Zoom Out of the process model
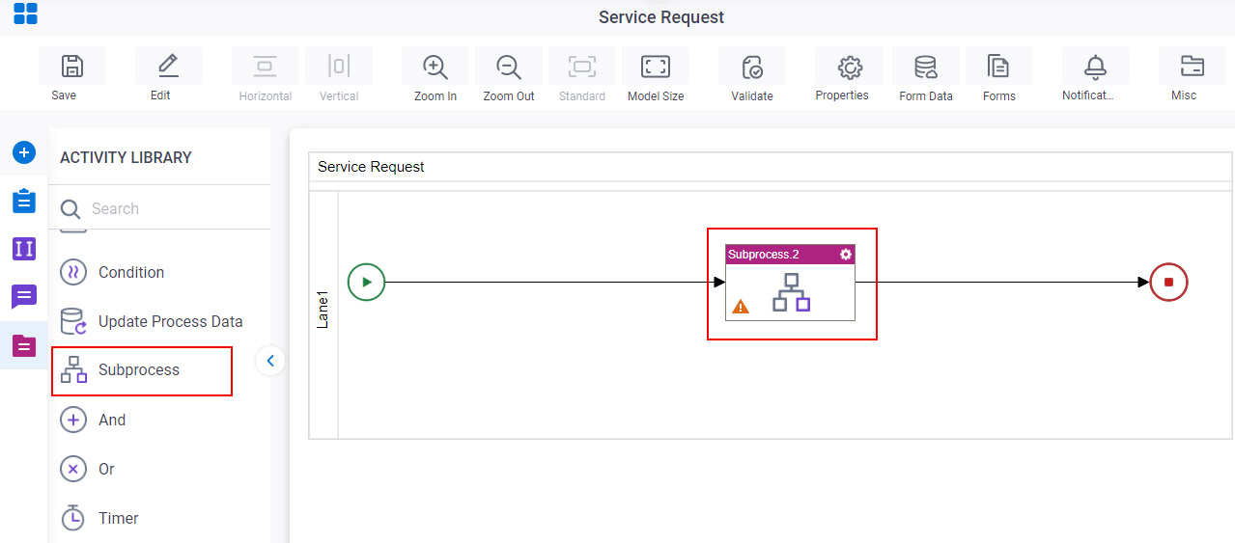 click(509, 67)
